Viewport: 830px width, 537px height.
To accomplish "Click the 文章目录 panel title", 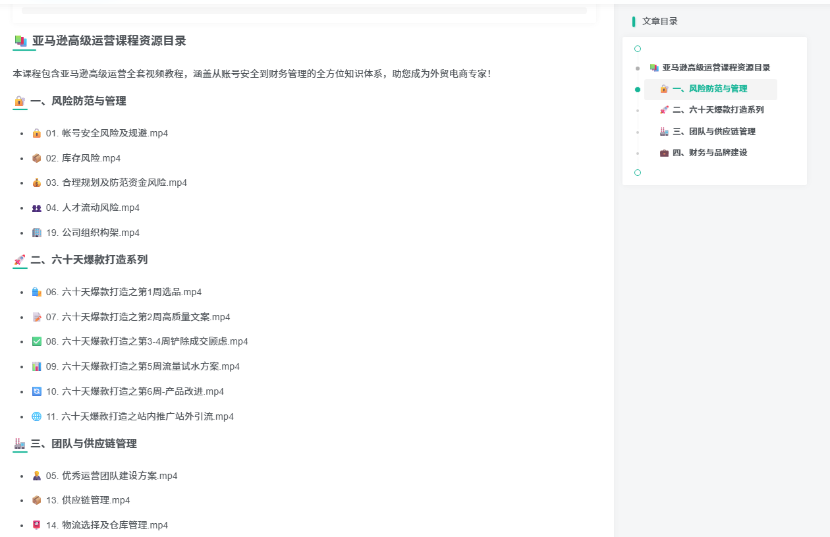I will [659, 22].
